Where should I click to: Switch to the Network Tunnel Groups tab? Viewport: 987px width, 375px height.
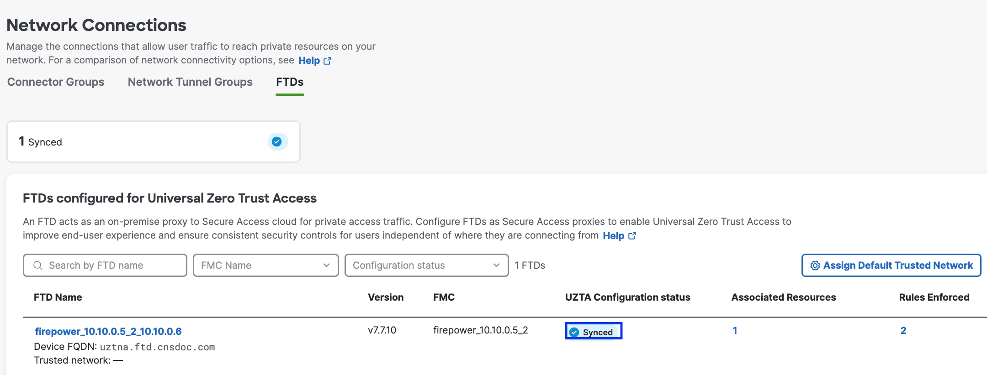click(190, 82)
